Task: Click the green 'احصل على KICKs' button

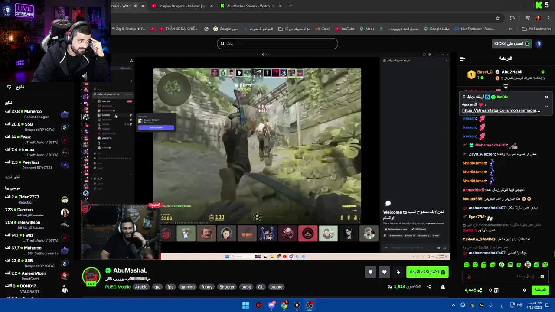Action: pyautogui.click(x=512, y=44)
